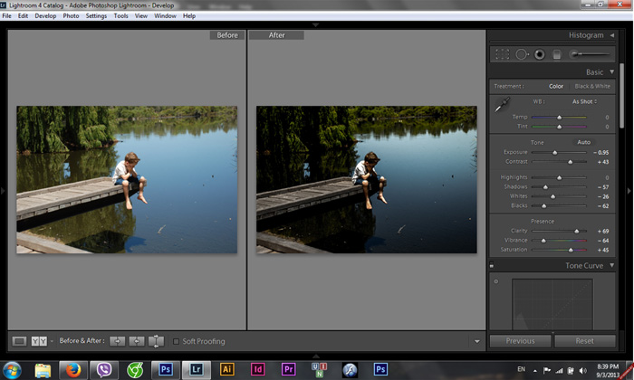Open the Window menu
Viewport: 634px width, 380px height.
pos(165,15)
